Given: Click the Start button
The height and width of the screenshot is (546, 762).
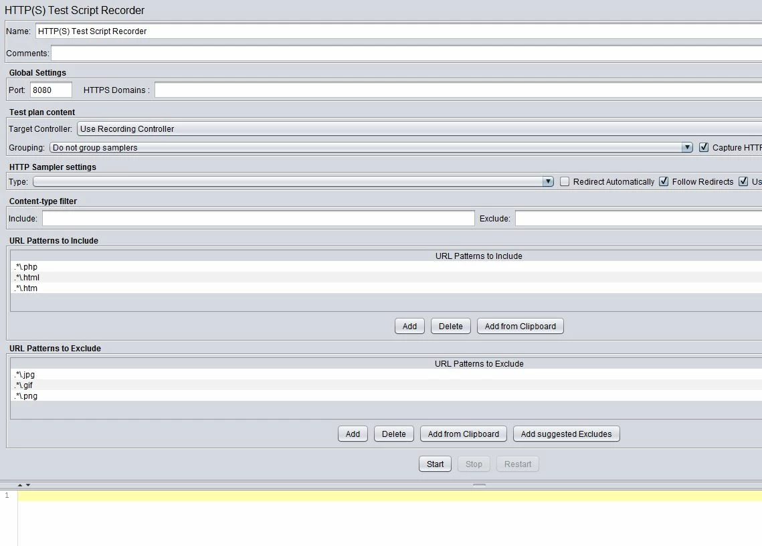Looking at the screenshot, I should pos(435,464).
